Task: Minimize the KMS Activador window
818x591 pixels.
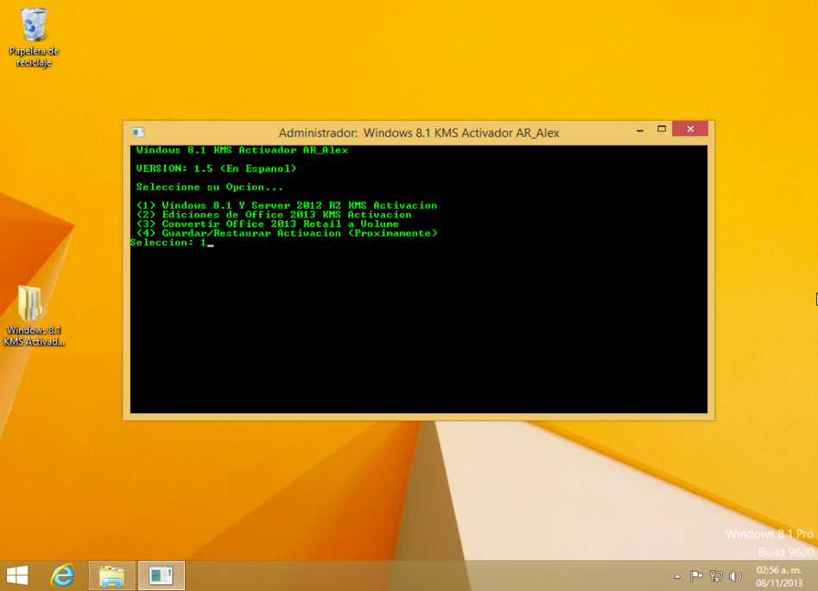Action: point(639,129)
